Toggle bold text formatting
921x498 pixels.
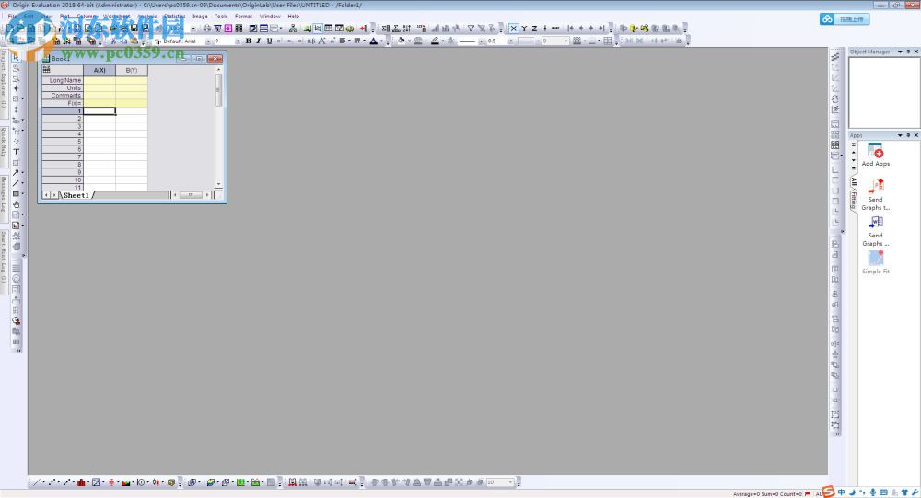249,41
